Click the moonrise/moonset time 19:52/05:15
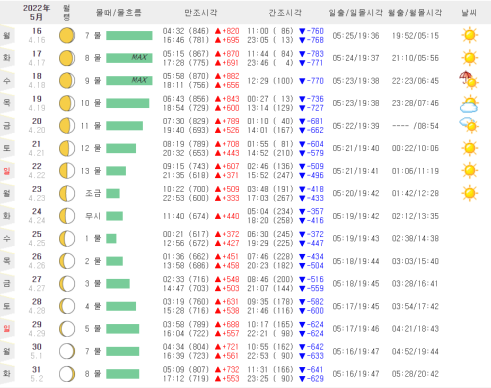This screenshot has width=491, height=388. coord(415,36)
